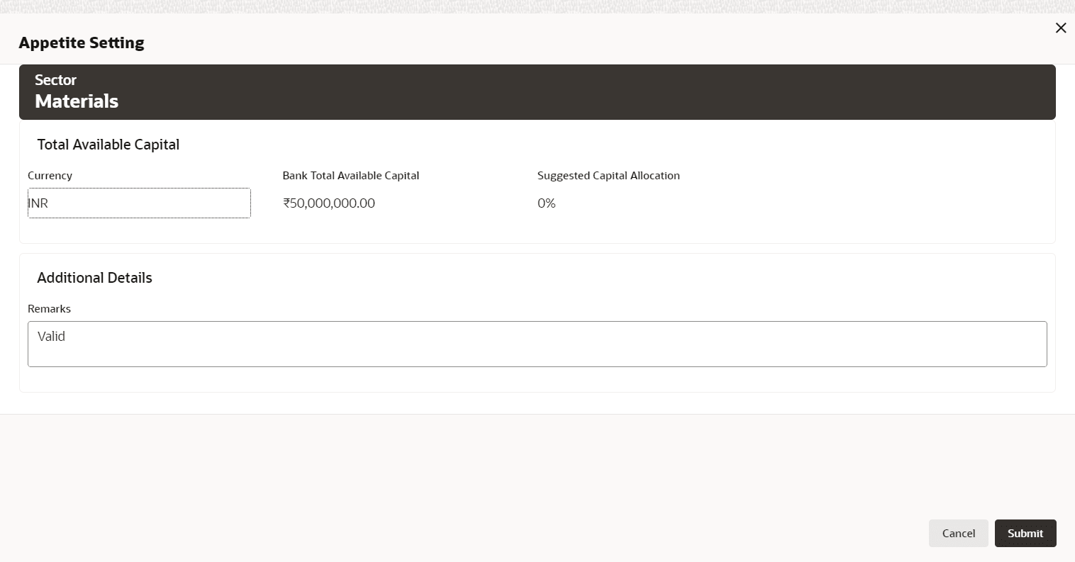The image size is (1075, 562).
Task: Click the Additional Details heading
Action: (x=95, y=278)
